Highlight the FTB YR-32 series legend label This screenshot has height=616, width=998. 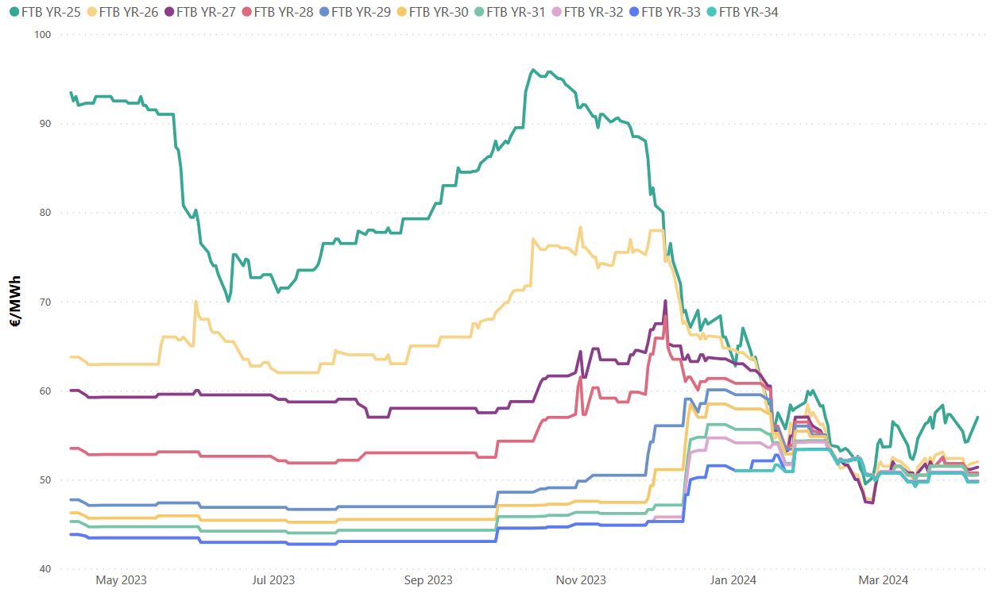[593, 12]
